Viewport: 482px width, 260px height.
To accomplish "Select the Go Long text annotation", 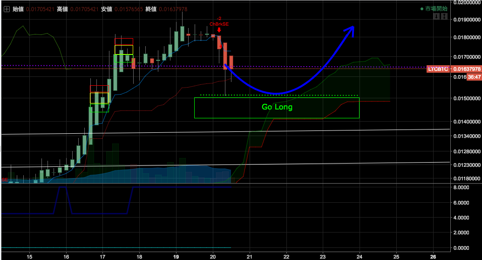I will [277, 107].
